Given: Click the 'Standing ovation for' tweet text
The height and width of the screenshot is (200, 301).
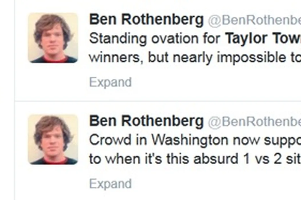Looking at the screenshot, I should 156,39.
